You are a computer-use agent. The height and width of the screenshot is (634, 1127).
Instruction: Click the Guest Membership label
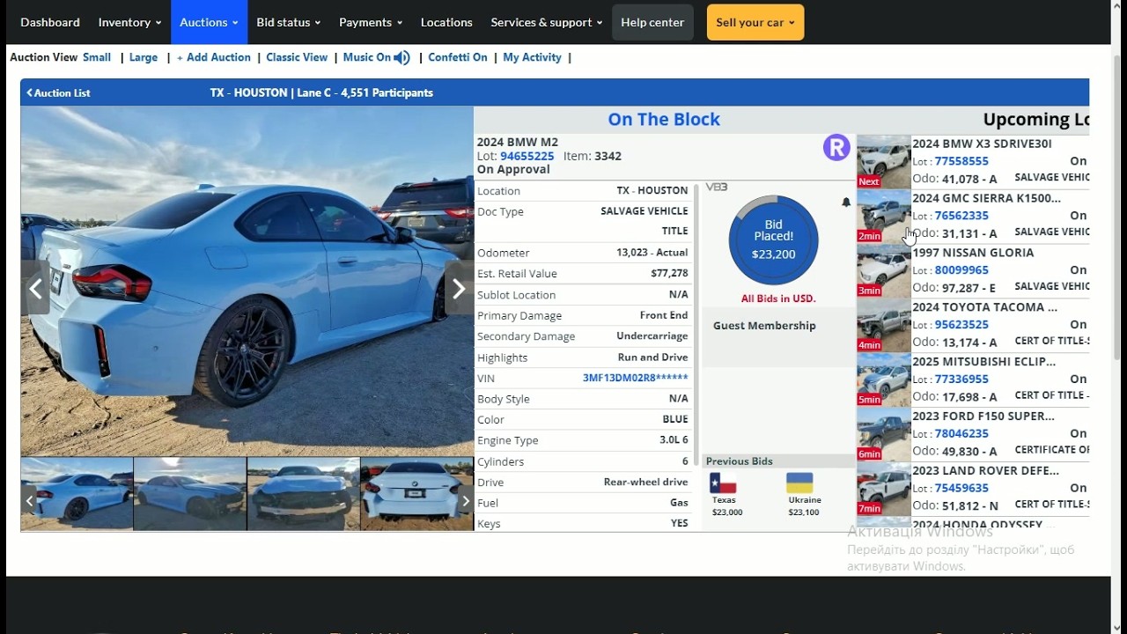pos(764,326)
